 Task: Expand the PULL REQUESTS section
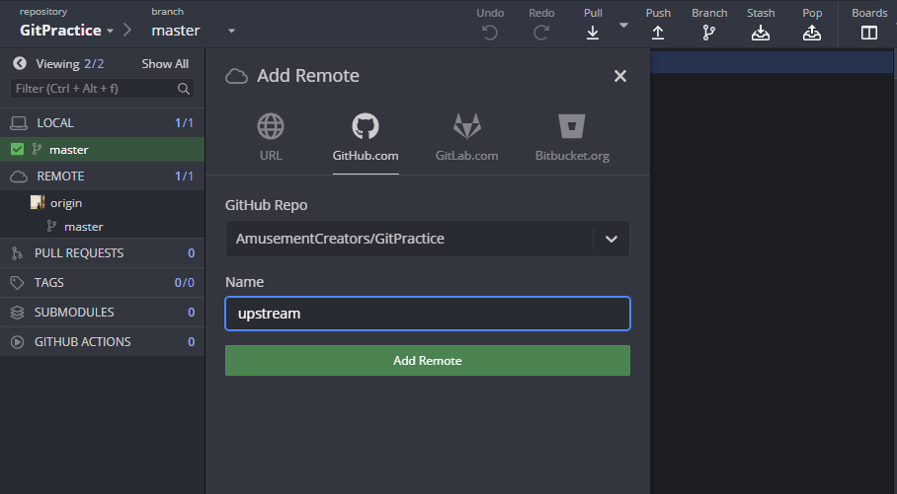pyautogui.click(x=102, y=253)
